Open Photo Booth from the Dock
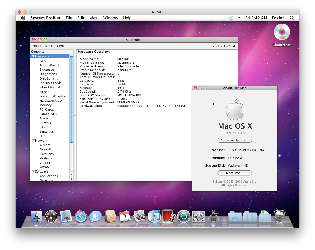 pyautogui.click(x=168, y=216)
